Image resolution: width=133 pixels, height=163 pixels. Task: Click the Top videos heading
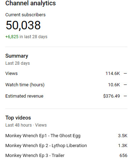(x=18, y=118)
